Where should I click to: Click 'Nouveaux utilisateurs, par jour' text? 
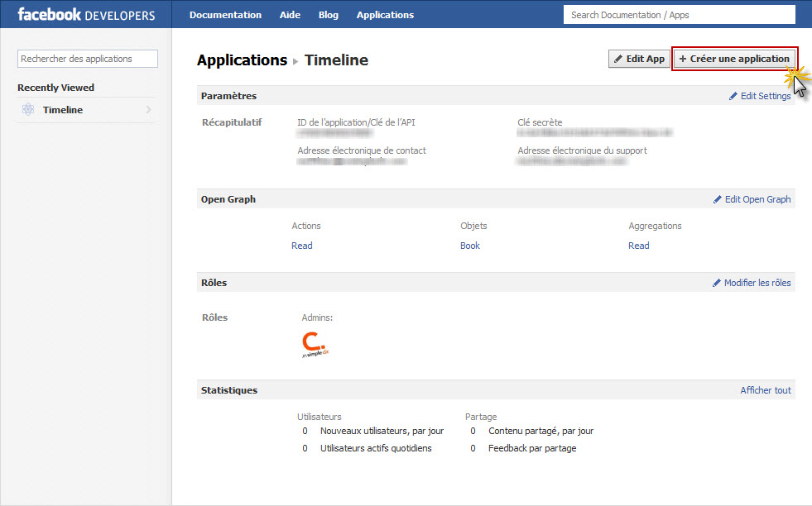[x=382, y=431]
